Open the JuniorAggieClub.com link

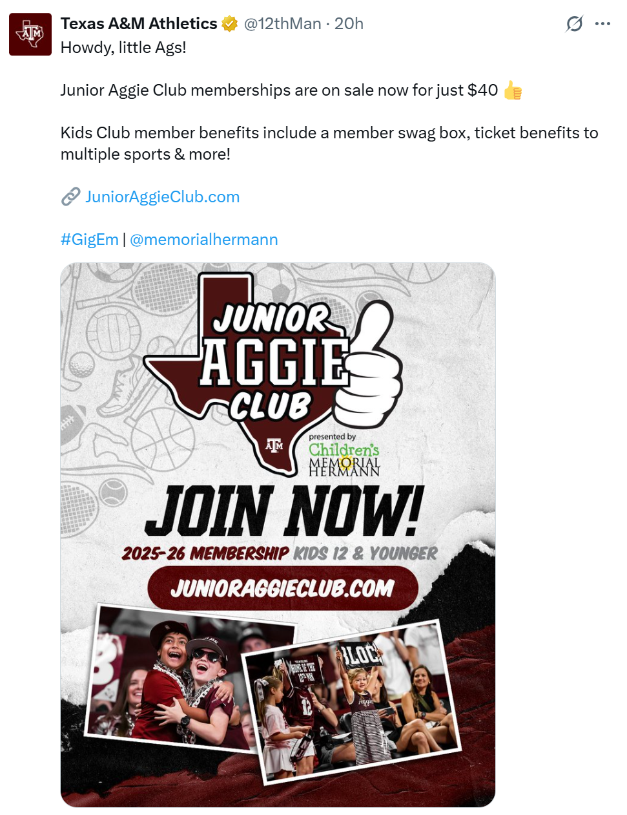162,197
